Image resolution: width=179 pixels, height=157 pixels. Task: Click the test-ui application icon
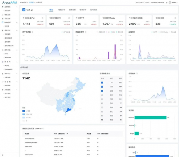coord(24,10)
